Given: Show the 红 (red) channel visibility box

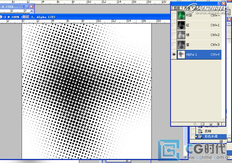Looking at the screenshot, I should pyautogui.click(x=174, y=25).
